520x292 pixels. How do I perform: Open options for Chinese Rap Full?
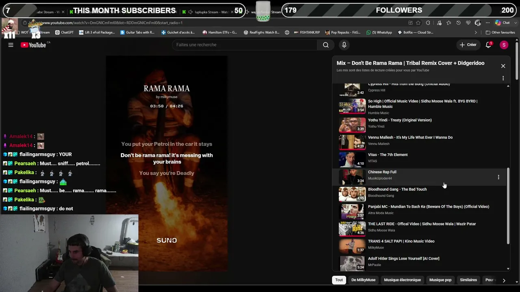(x=498, y=177)
